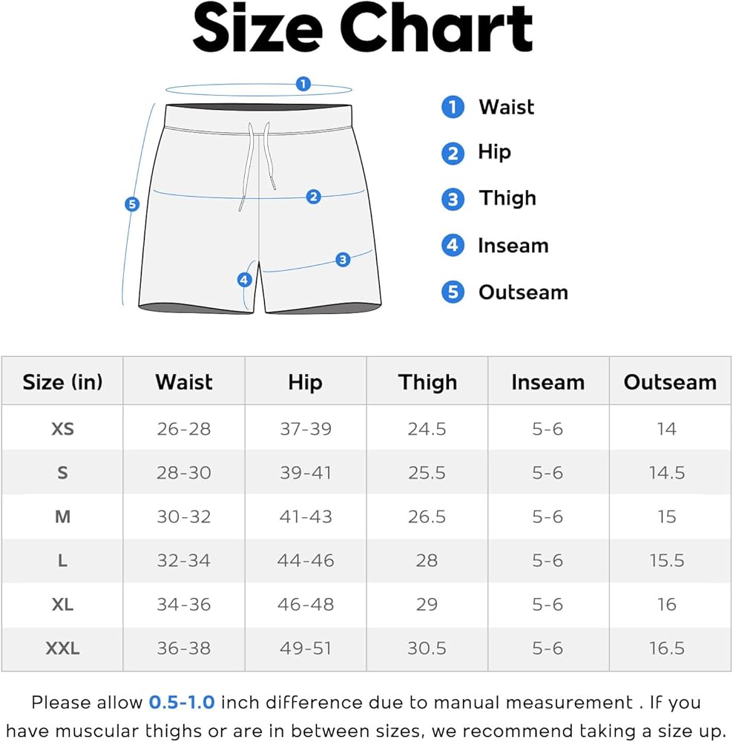Screen dimensions: 733x742
Task: Select the Waist column header in the table
Action: tap(184, 382)
